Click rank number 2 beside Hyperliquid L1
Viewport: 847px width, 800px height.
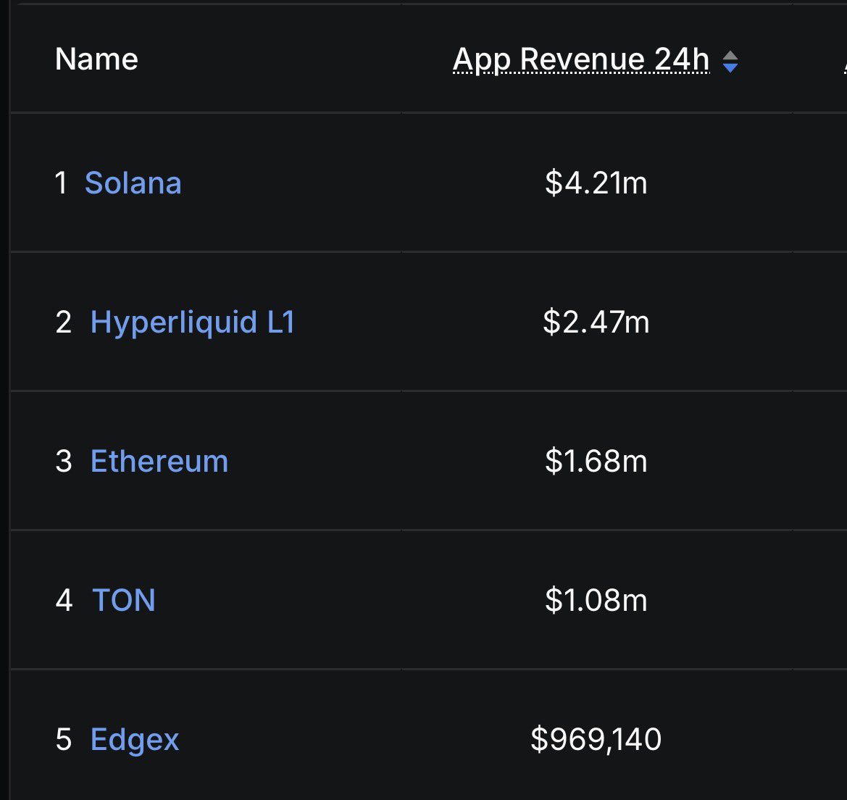pos(63,322)
